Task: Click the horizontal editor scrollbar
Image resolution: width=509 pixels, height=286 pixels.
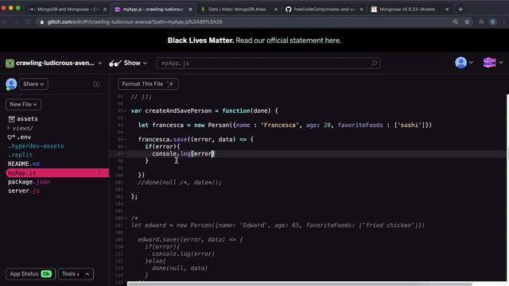Action: point(300,284)
